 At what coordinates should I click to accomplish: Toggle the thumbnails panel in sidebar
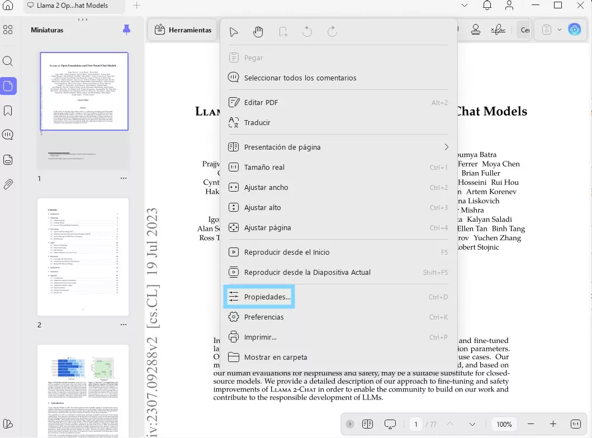(8, 86)
